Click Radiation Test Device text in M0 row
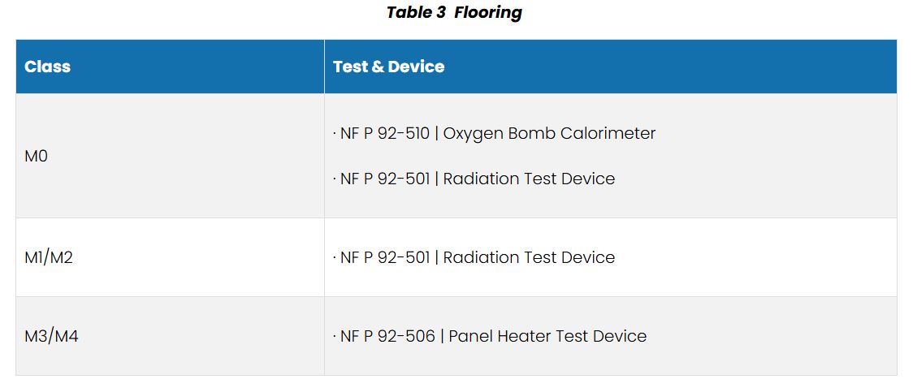Screen dimensions: 913x392 [x=529, y=179]
